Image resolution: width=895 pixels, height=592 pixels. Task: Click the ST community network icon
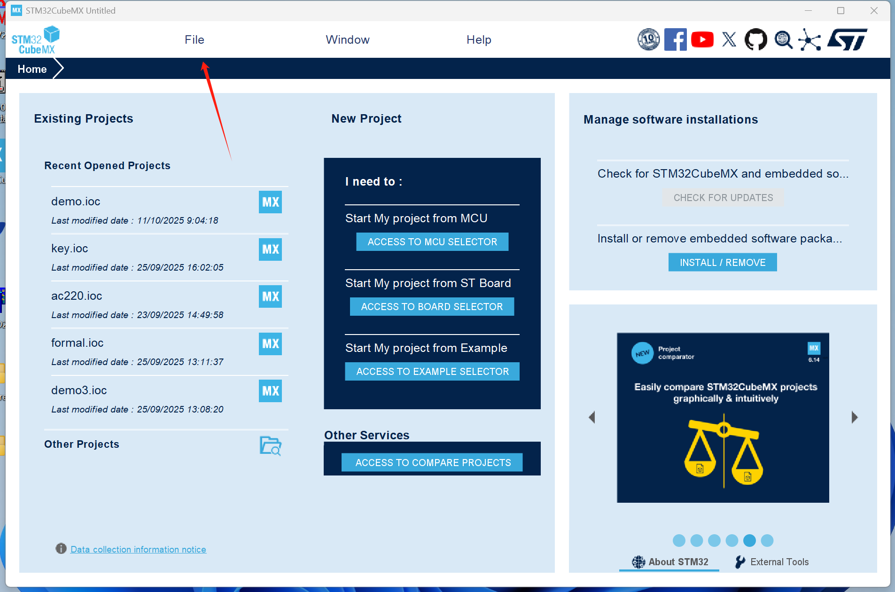809,39
